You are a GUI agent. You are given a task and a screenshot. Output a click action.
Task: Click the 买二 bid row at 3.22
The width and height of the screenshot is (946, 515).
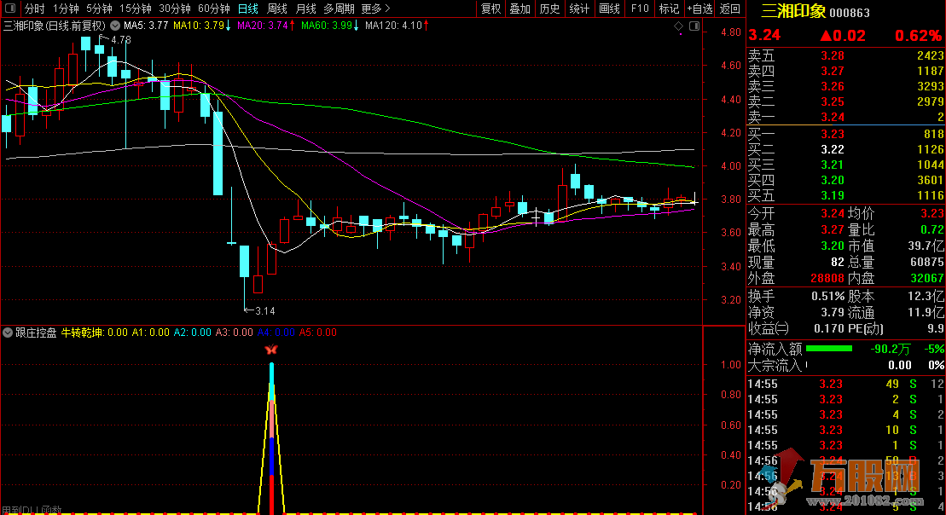tap(846, 149)
